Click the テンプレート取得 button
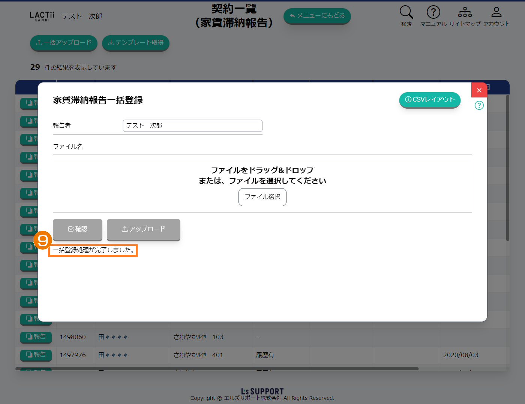The width and height of the screenshot is (525, 404). coord(135,43)
